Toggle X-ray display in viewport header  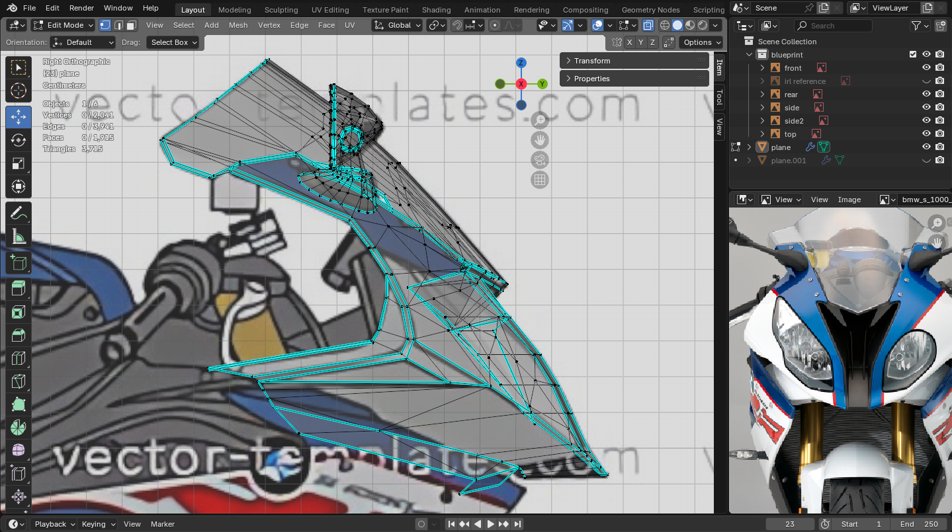coord(648,25)
